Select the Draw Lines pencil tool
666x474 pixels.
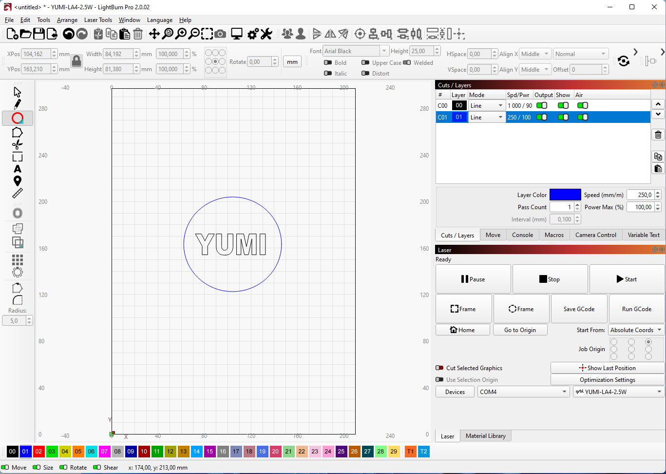[18, 104]
